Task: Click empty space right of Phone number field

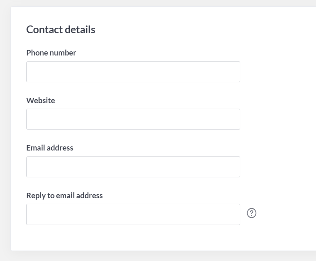Action: [x=278, y=72]
